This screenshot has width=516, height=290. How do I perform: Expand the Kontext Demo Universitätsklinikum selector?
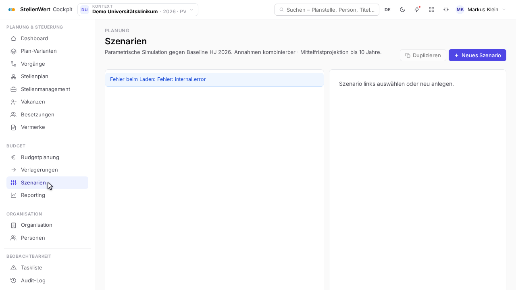click(x=138, y=10)
